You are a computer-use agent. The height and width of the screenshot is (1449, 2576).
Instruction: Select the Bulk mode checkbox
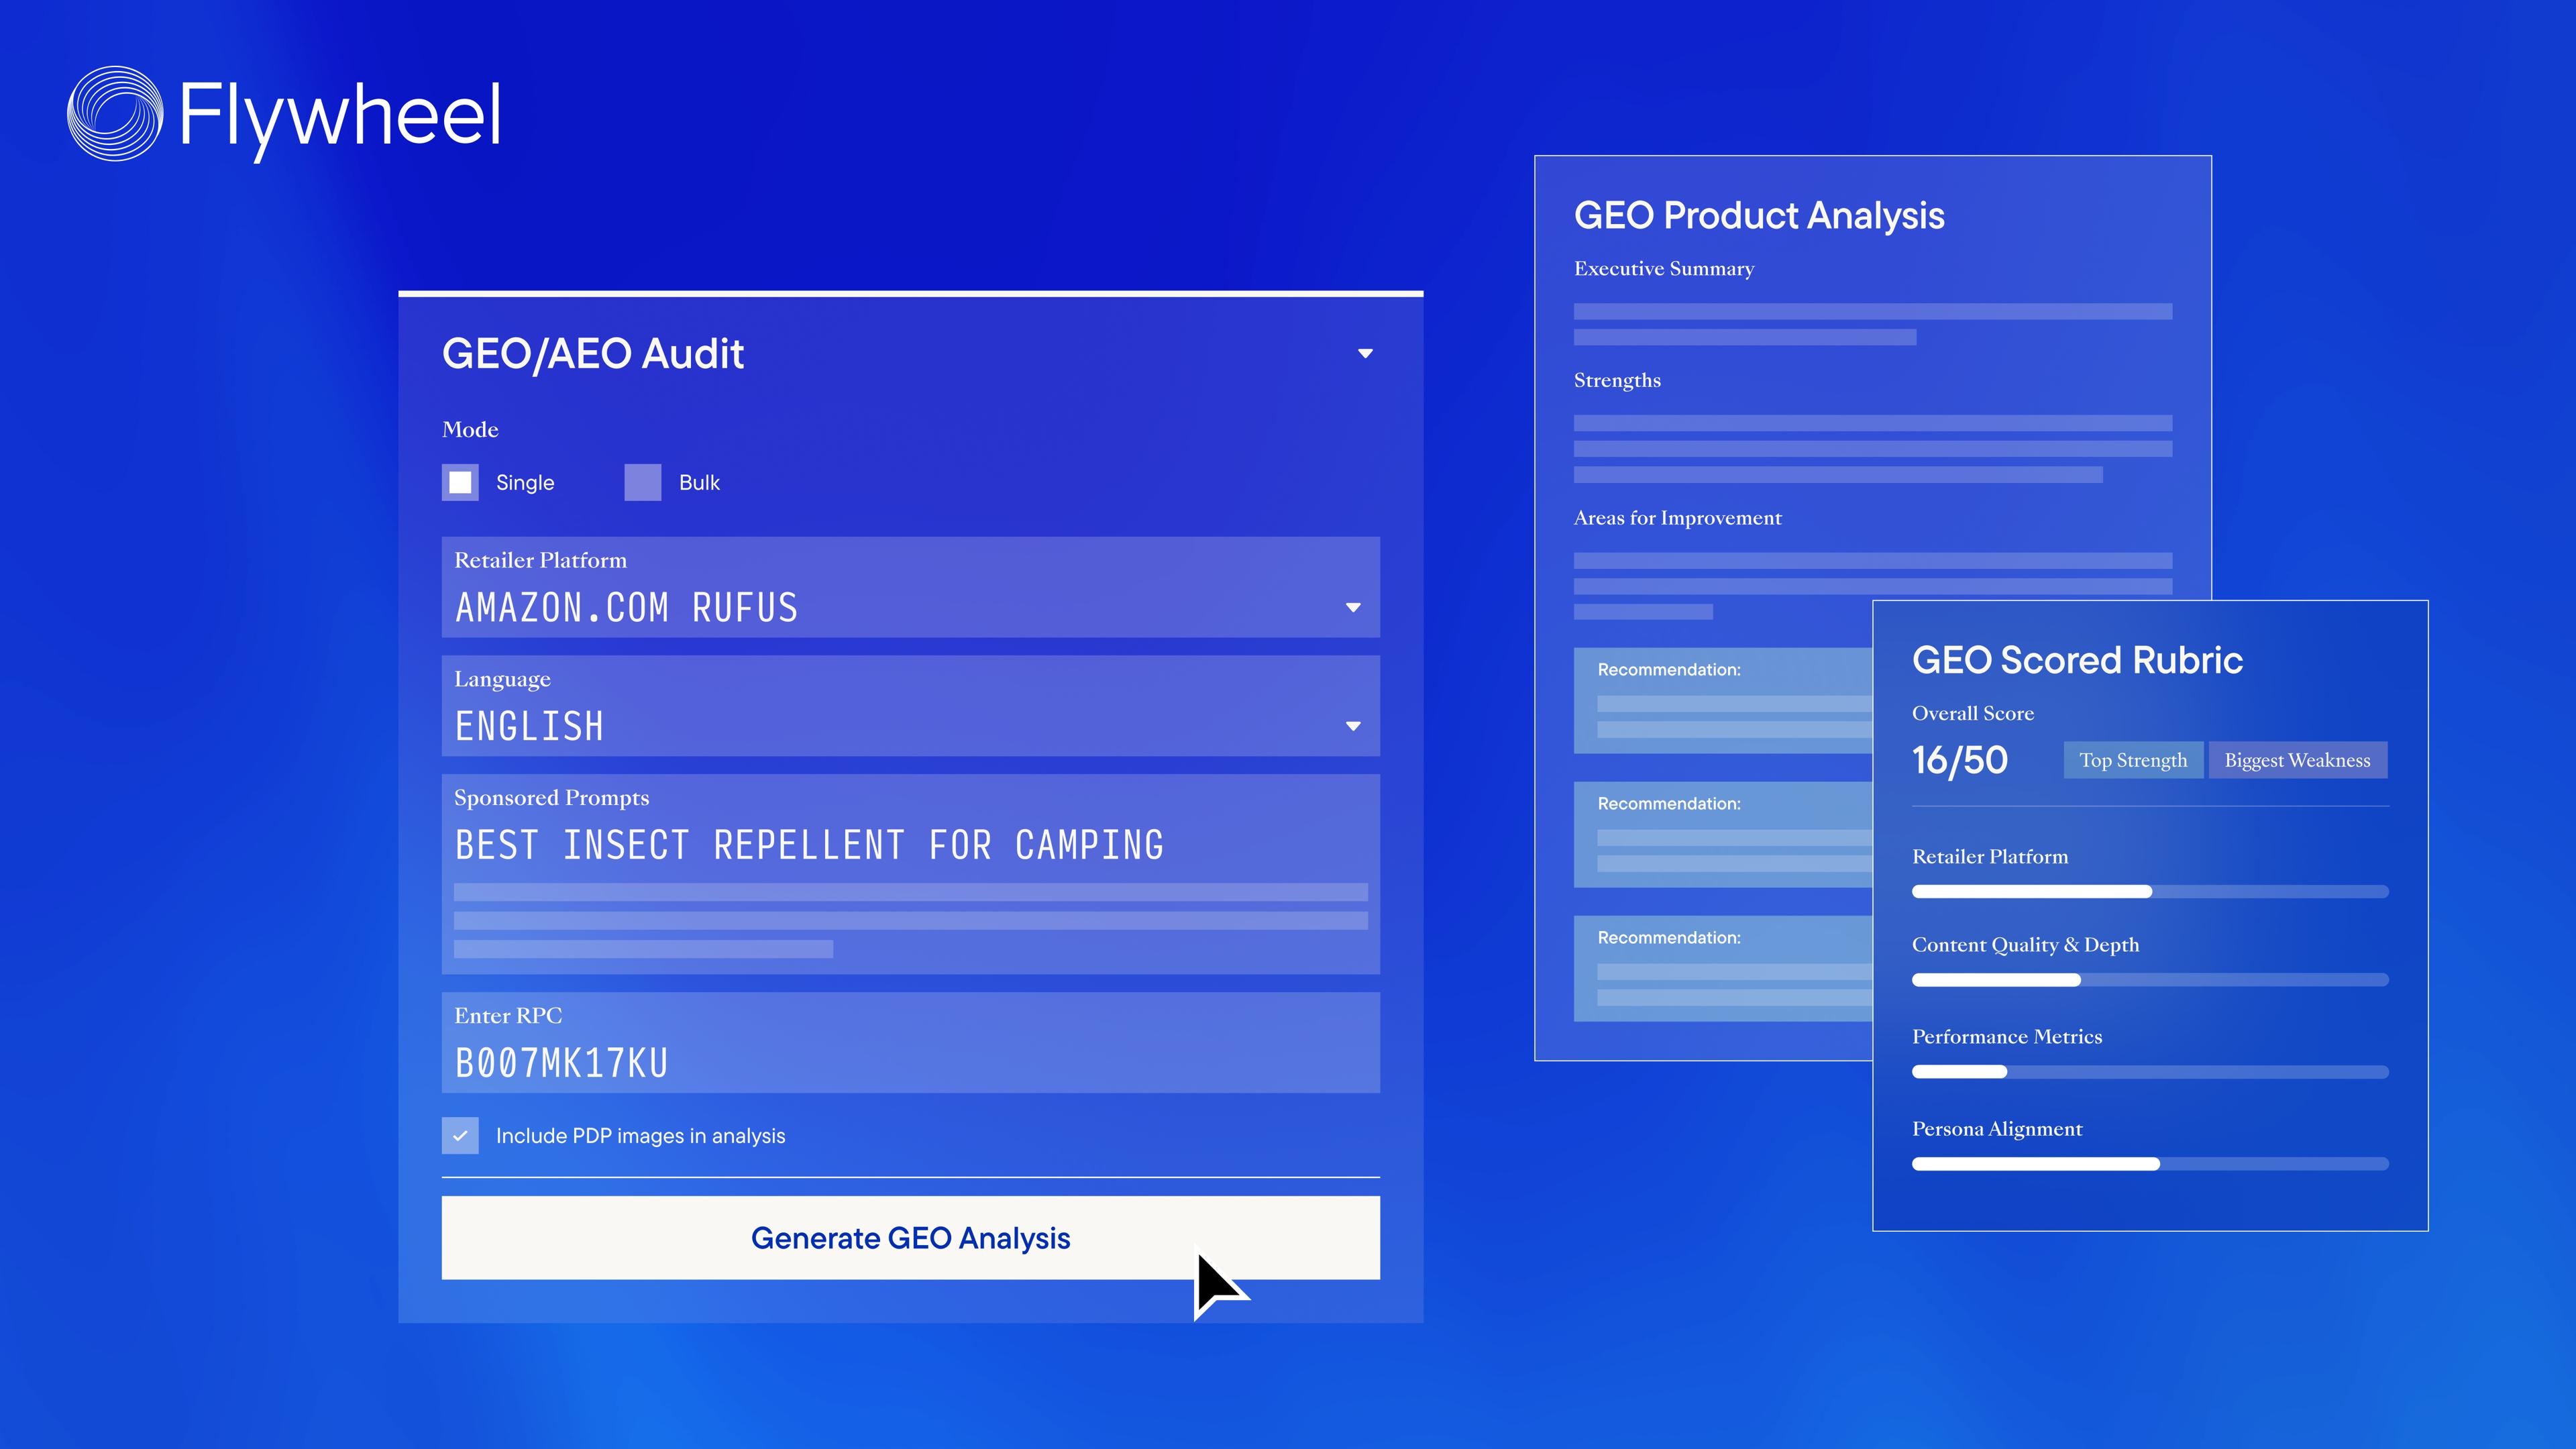643,482
